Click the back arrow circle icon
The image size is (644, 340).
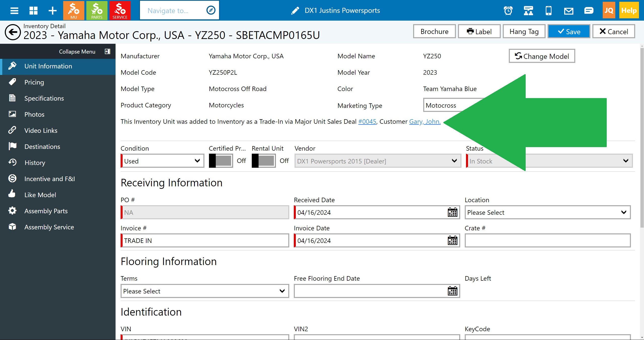coord(13,32)
